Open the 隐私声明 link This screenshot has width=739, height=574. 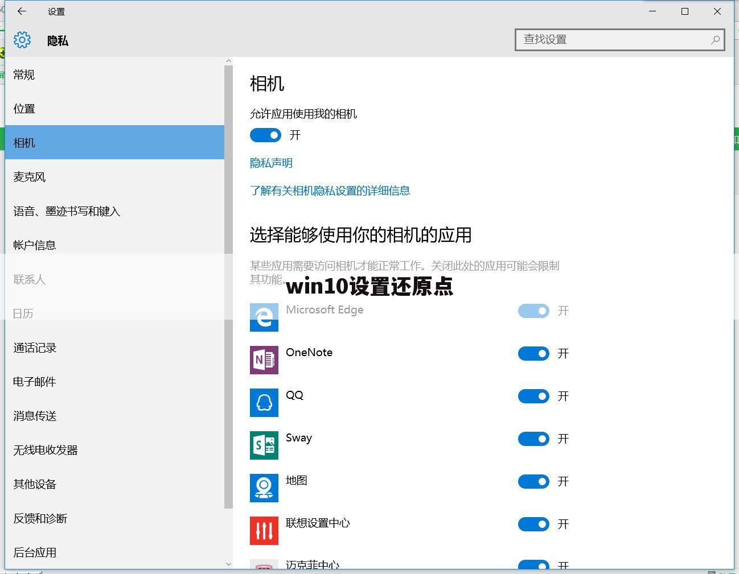pyautogui.click(x=271, y=163)
